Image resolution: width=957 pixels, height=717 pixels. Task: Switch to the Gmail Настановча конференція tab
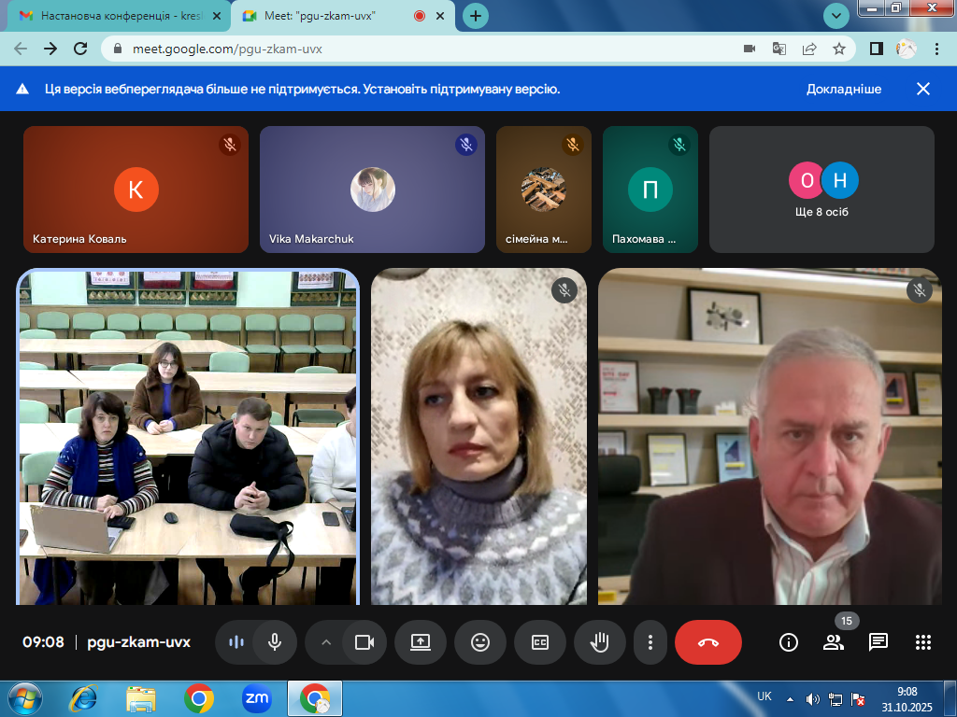(x=117, y=16)
